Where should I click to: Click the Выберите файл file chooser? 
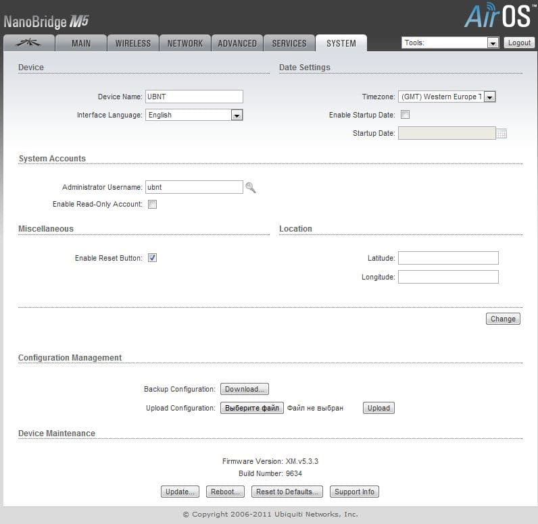pos(252,408)
